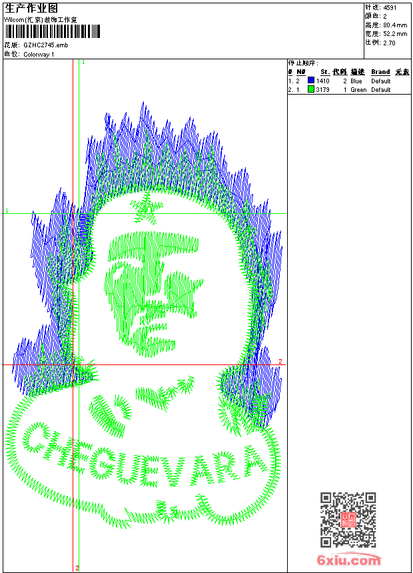The image size is (413, 573).
Task: Click the 元素 column header
Action: (402, 72)
